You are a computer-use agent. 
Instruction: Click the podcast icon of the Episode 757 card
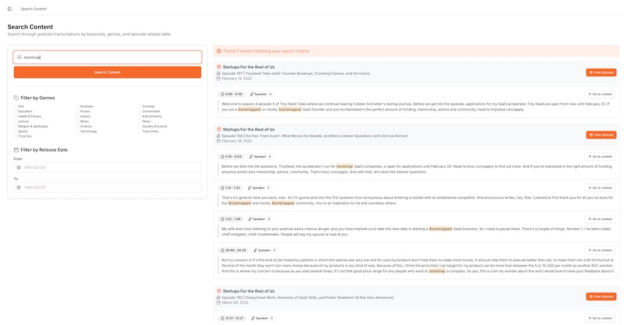(x=219, y=67)
